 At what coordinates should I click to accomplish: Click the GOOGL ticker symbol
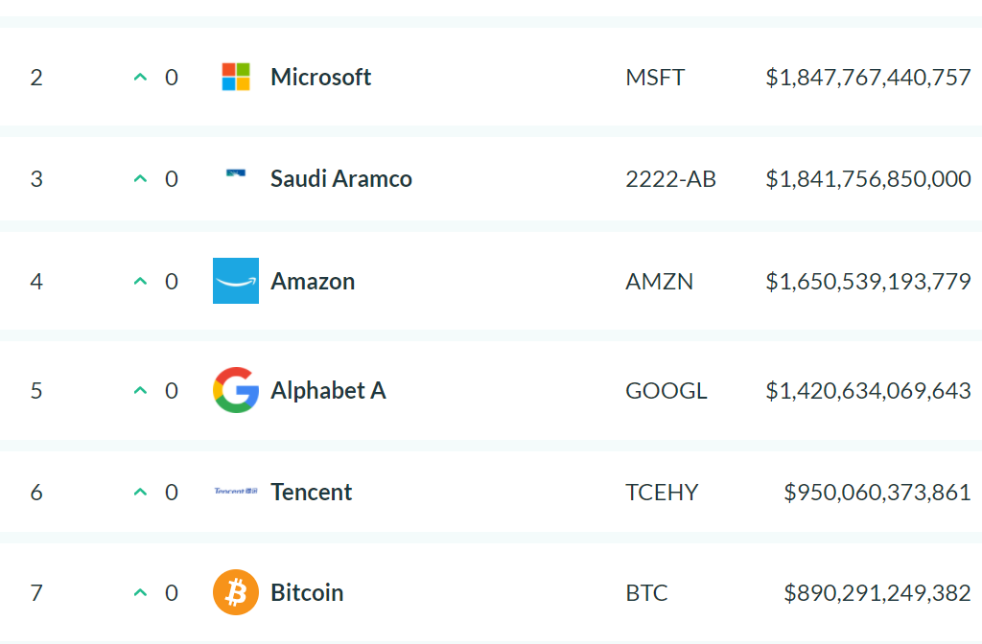(666, 391)
